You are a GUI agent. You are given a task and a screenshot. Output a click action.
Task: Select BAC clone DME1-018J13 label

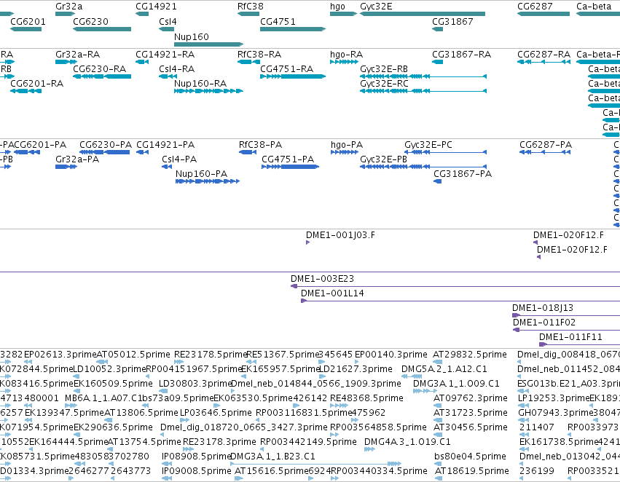pos(543,308)
